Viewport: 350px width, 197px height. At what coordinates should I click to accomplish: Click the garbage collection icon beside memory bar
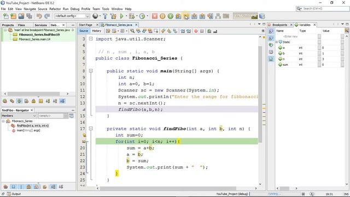[x=262, y=16]
